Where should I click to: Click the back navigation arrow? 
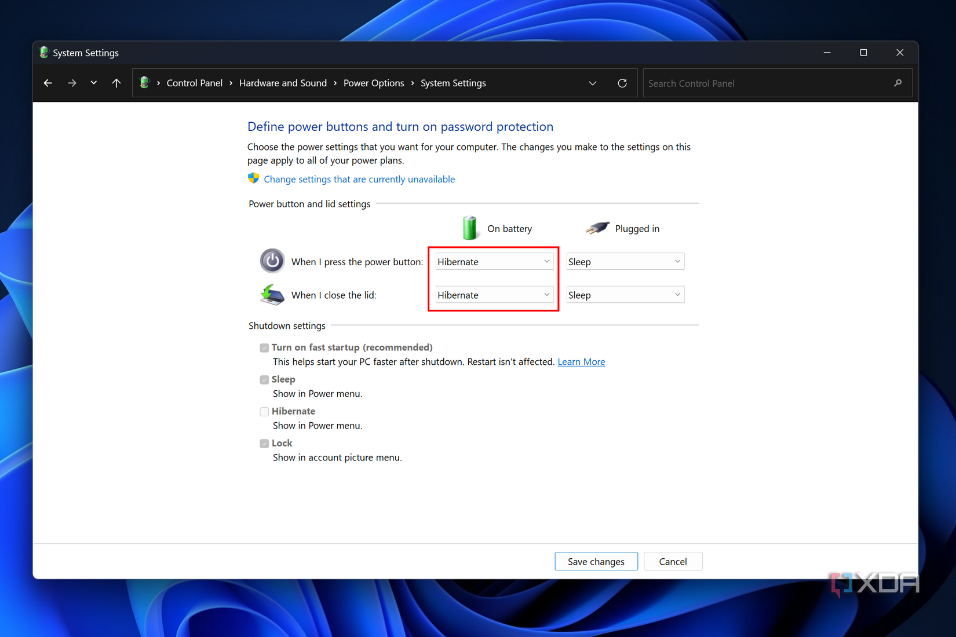[48, 83]
